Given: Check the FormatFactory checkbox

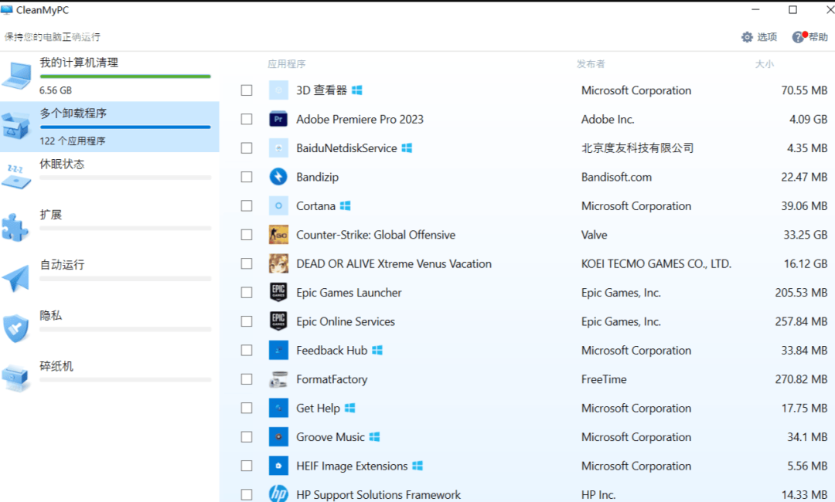Looking at the screenshot, I should 247,379.
